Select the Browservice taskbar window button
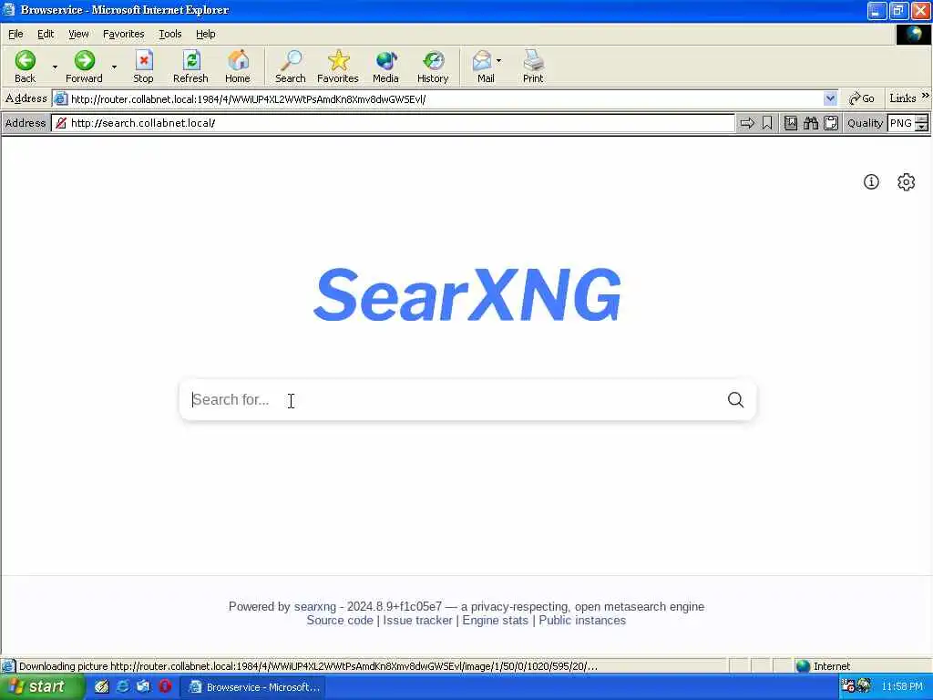 pyautogui.click(x=253, y=687)
